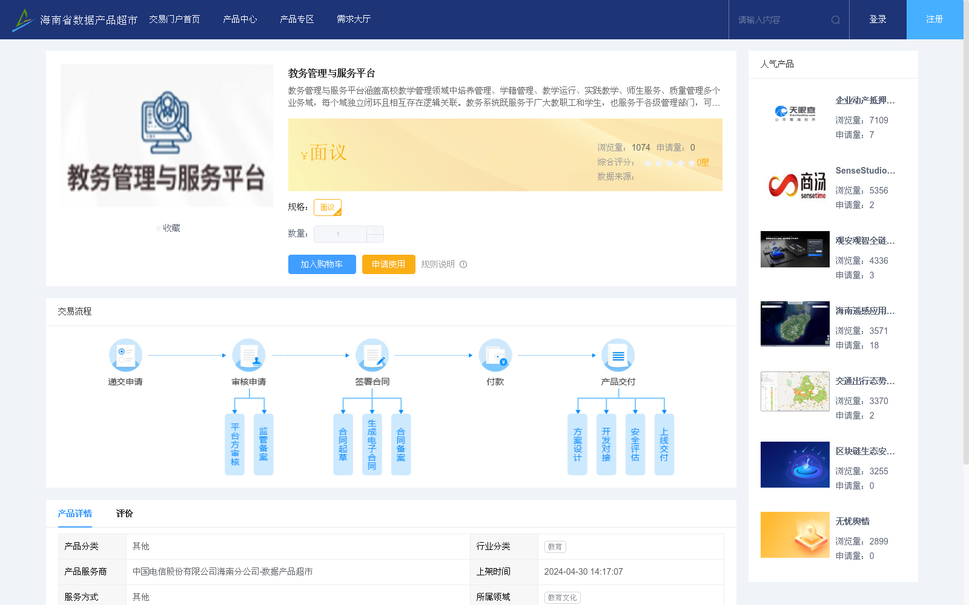The height and width of the screenshot is (605, 969).
Task: Click the 申请使用 button
Action: tap(389, 264)
